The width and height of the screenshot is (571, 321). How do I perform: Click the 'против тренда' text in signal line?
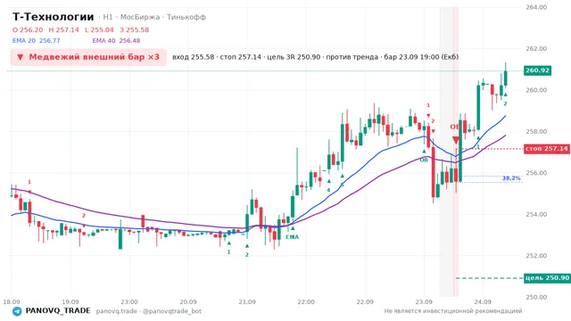(x=352, y=57)
